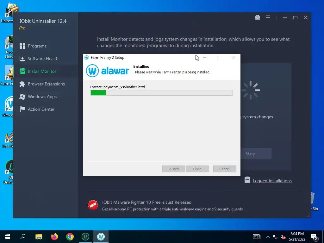This screenshot has height=243, width=324.
Task: Select IObit Uninstaller desktop shortcut
Action: (8, 172)
